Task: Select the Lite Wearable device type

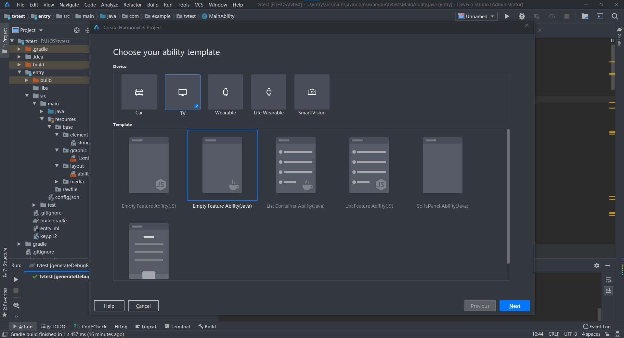Action: point(269,92)
